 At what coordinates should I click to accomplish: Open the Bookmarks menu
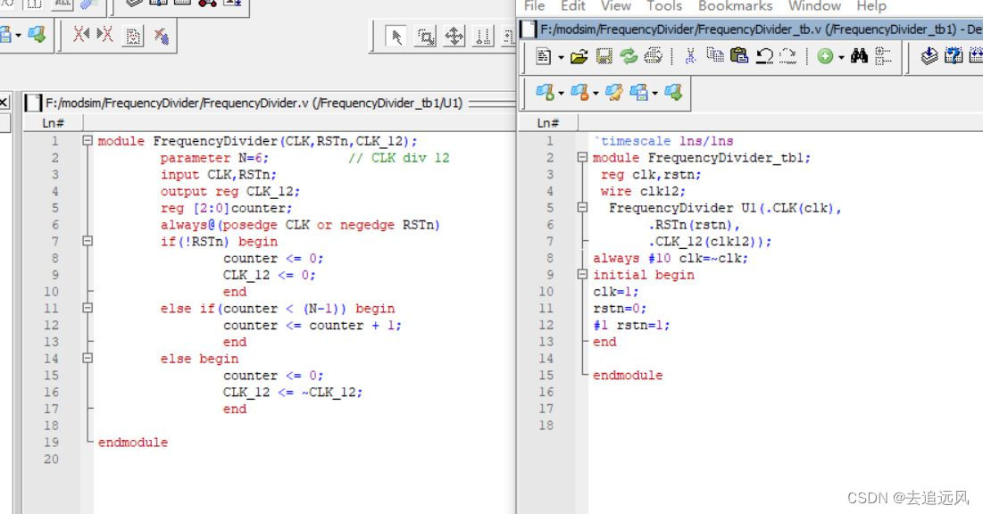(x=735, y=5)
